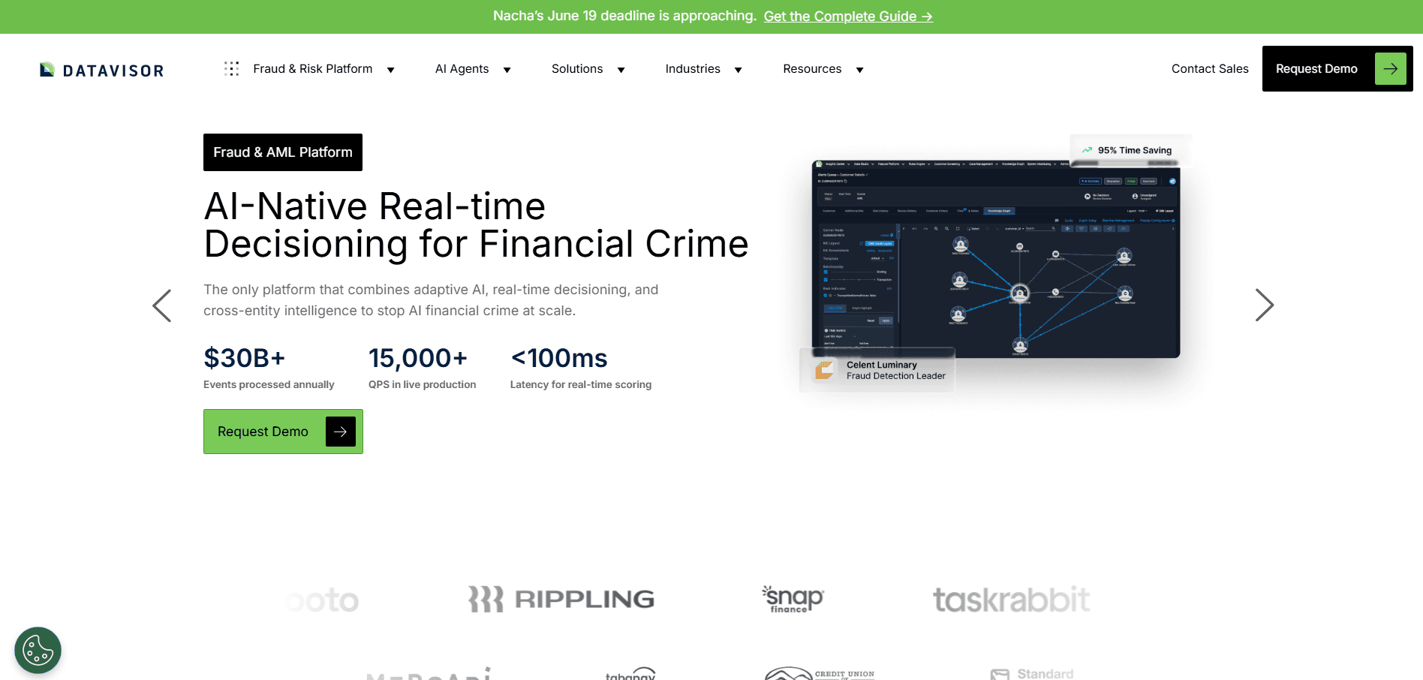Click QPS in live production caption
This screenshot has width=1423, height=680.
[423, 384]
